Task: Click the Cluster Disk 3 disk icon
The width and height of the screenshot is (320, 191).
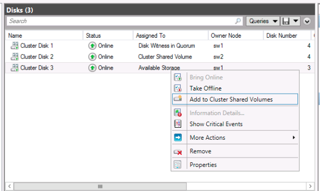Action: coord(15,68)
